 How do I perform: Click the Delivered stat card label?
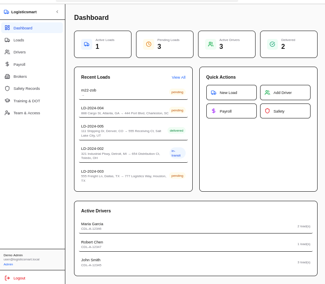pos(288,40)
